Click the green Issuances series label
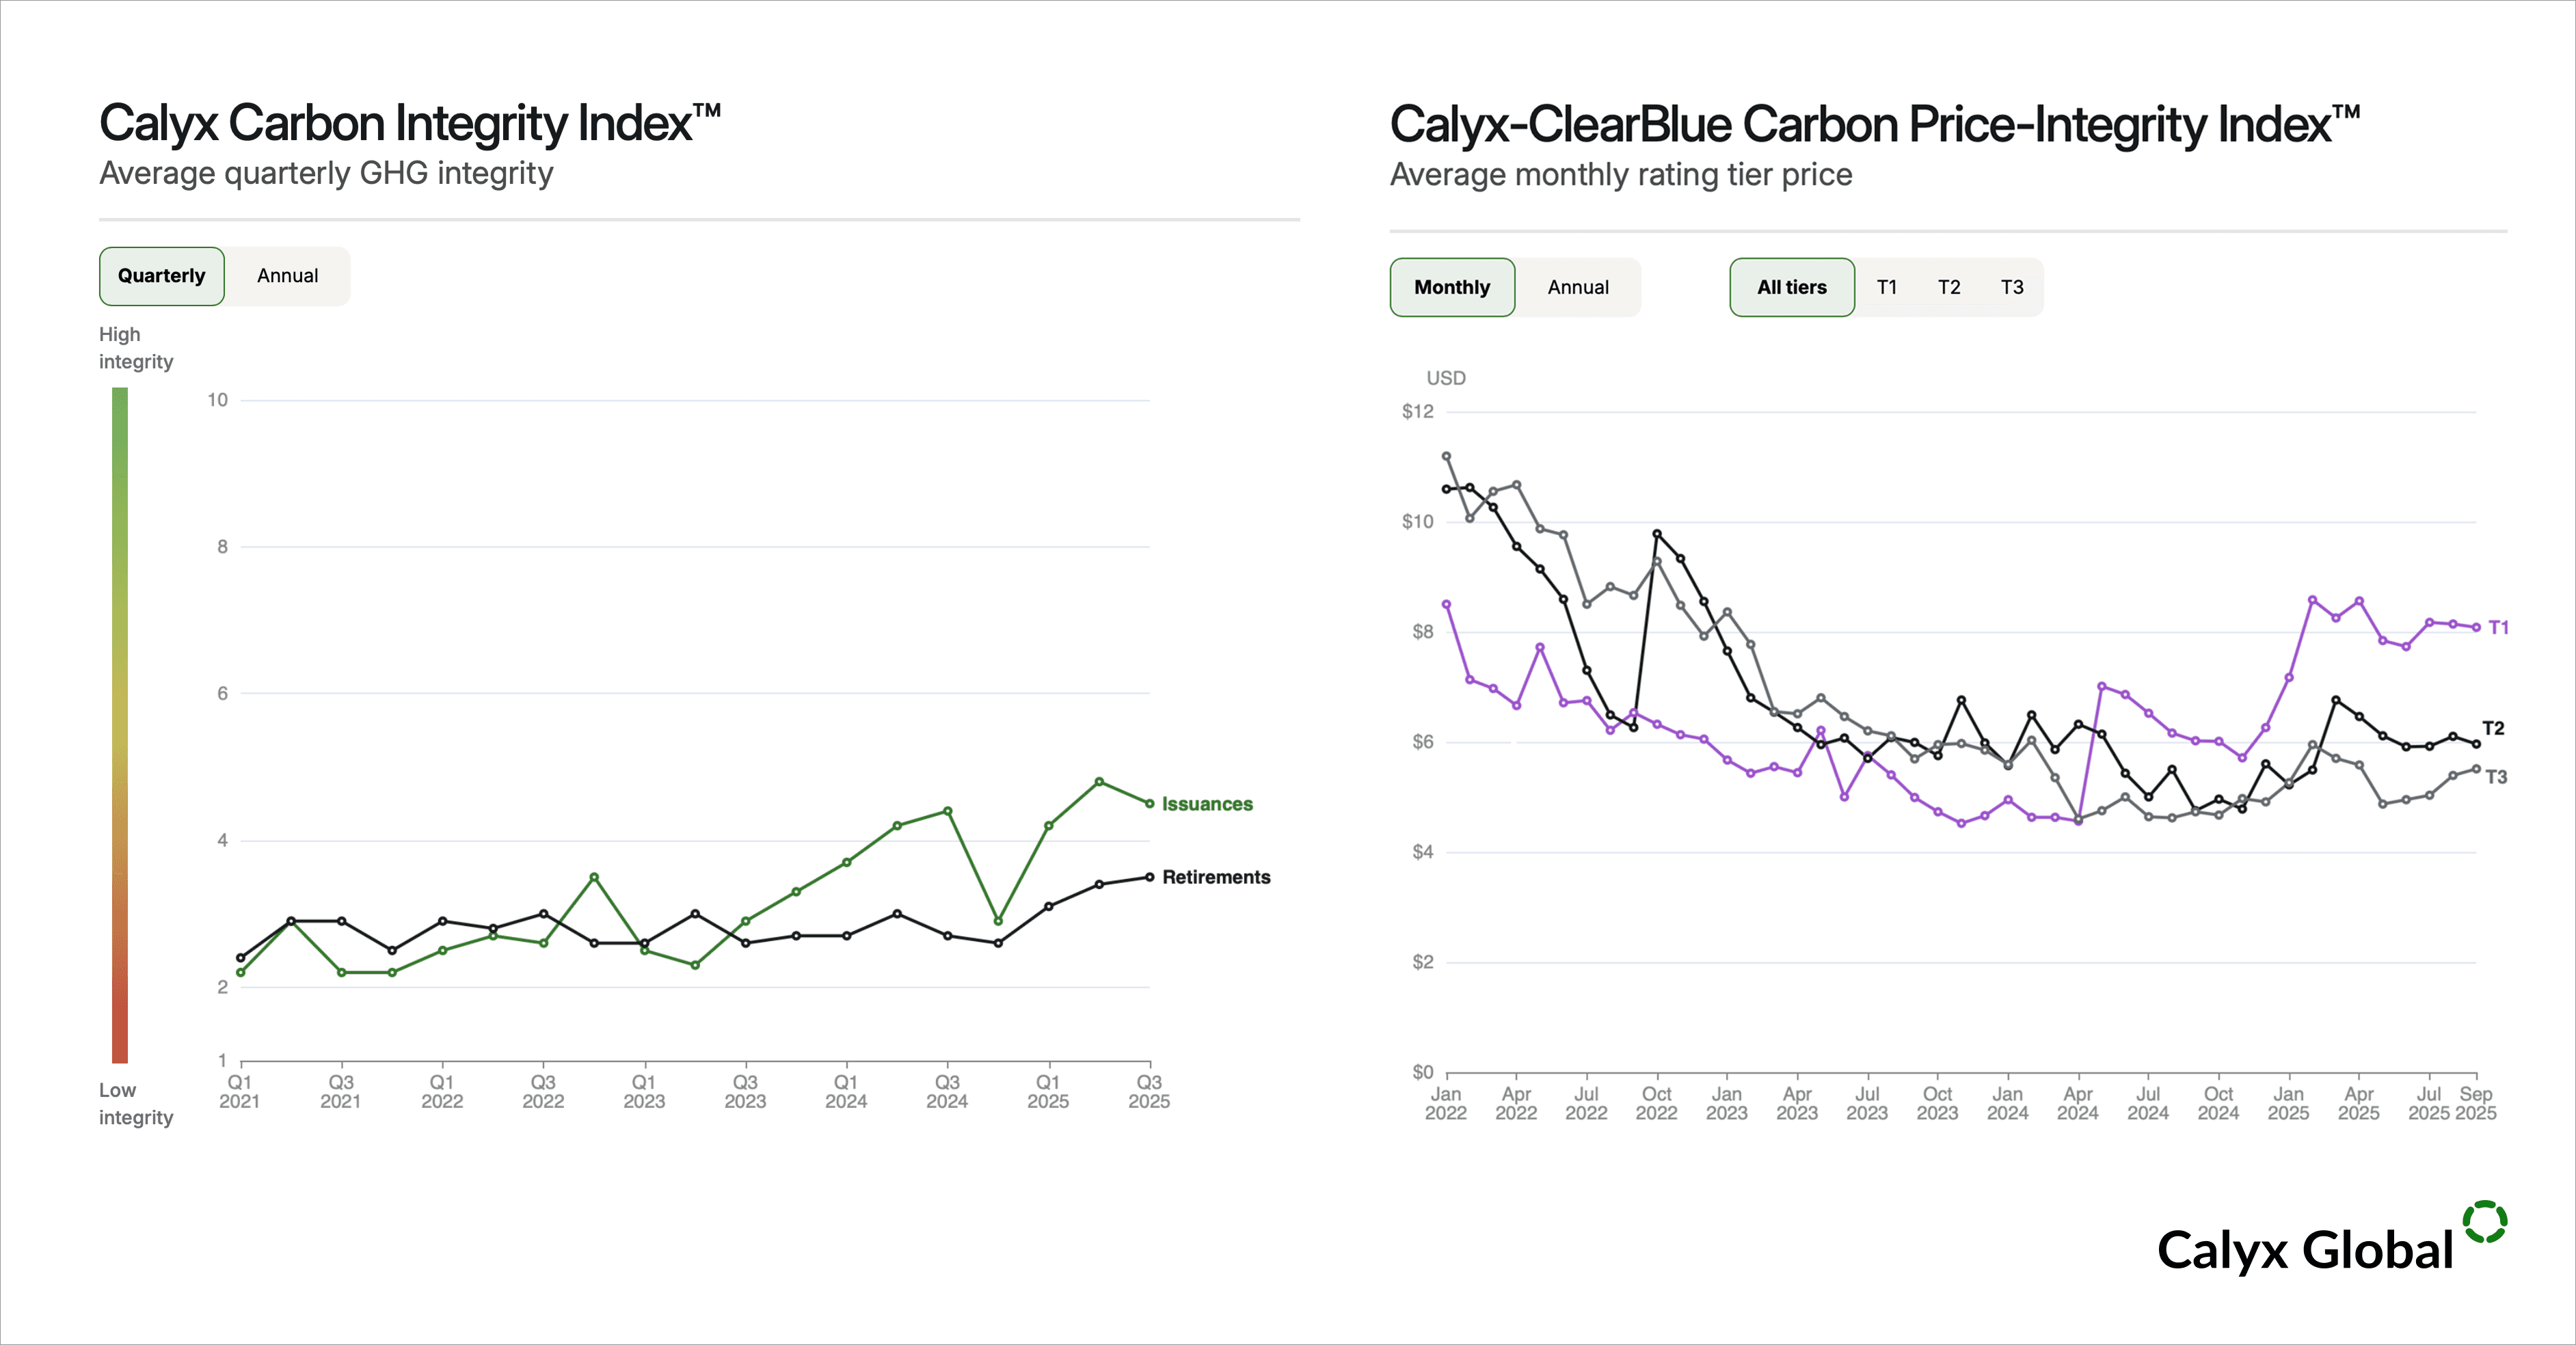The image size is (2576, 1345). click(1207, 804)
